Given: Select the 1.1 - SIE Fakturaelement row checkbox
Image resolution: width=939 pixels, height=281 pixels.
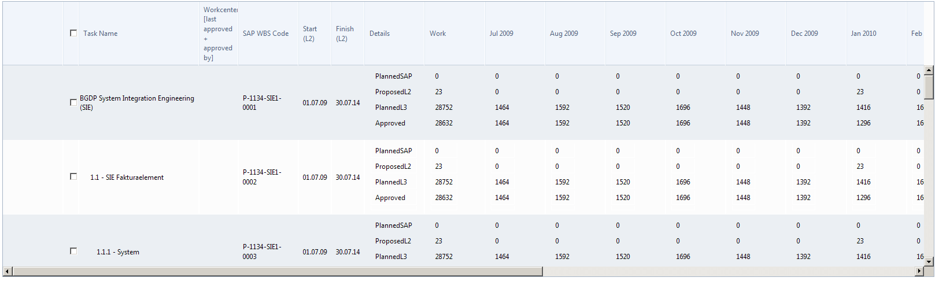Looking at the screenshot, I should [x=73, y=176].
